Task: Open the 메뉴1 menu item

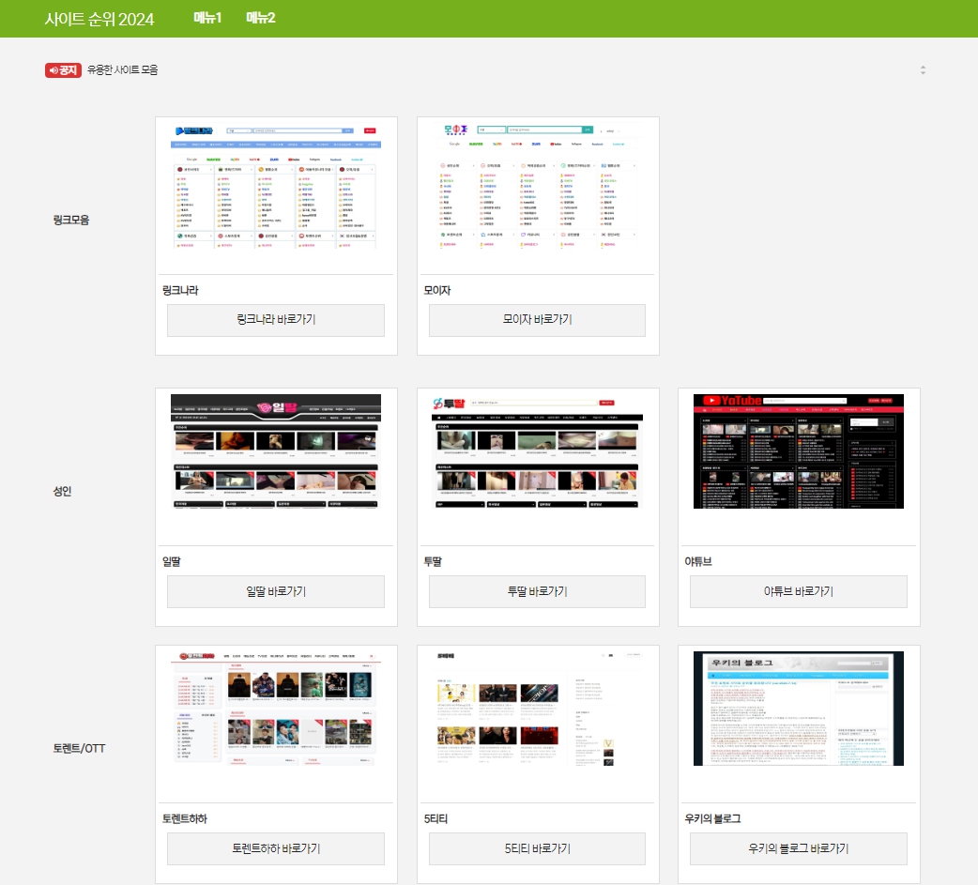Action: [x=207, y=18]
